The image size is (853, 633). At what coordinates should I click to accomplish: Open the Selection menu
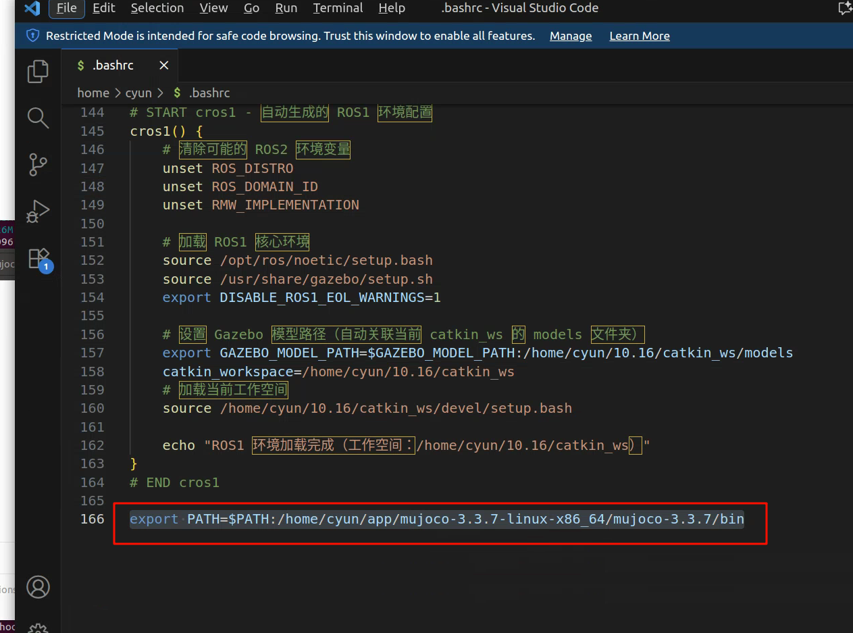click(x=157, y=8)
